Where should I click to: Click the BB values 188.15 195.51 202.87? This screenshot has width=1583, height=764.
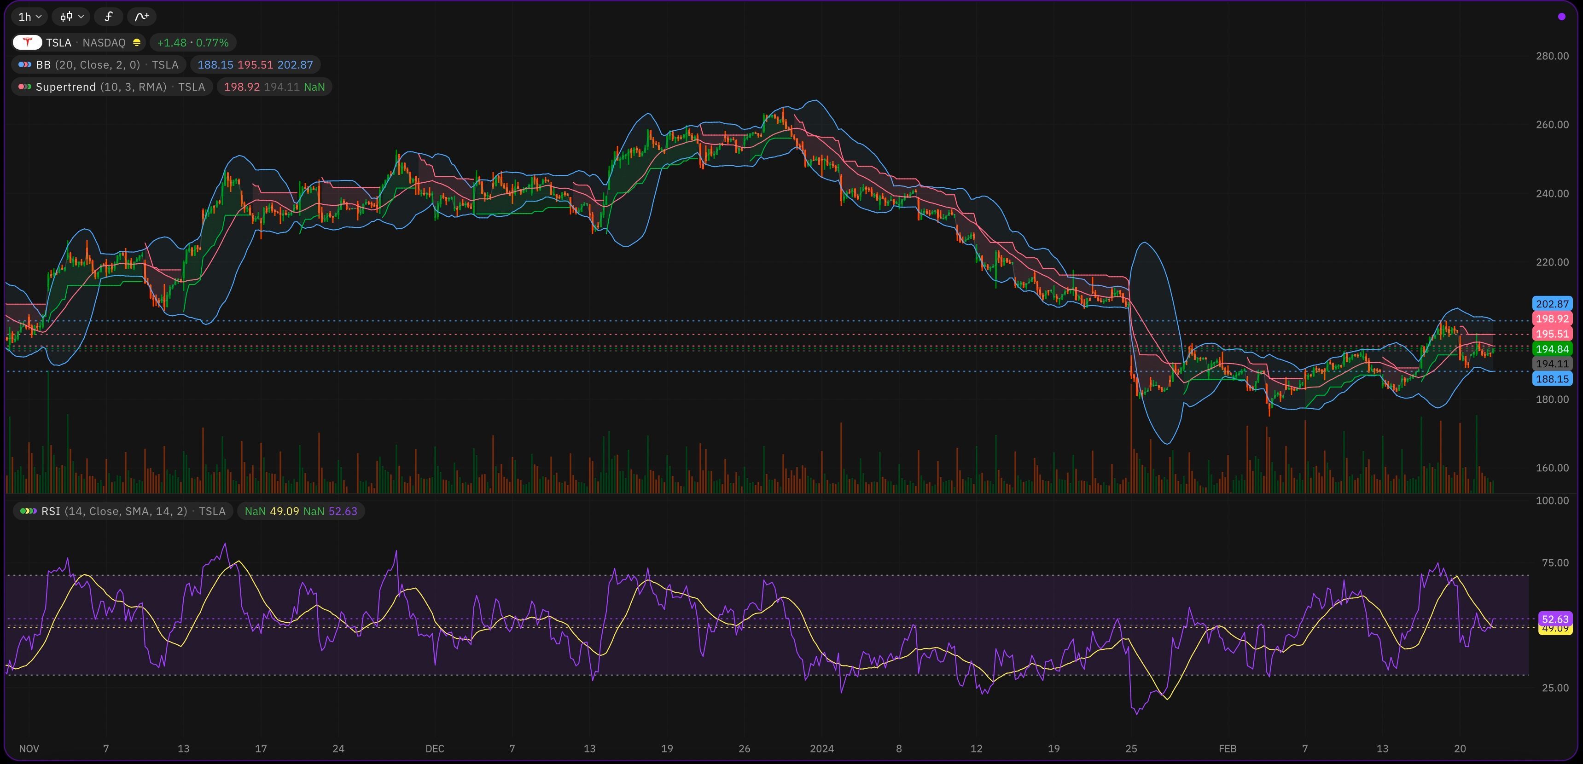(x=255, y=64)
